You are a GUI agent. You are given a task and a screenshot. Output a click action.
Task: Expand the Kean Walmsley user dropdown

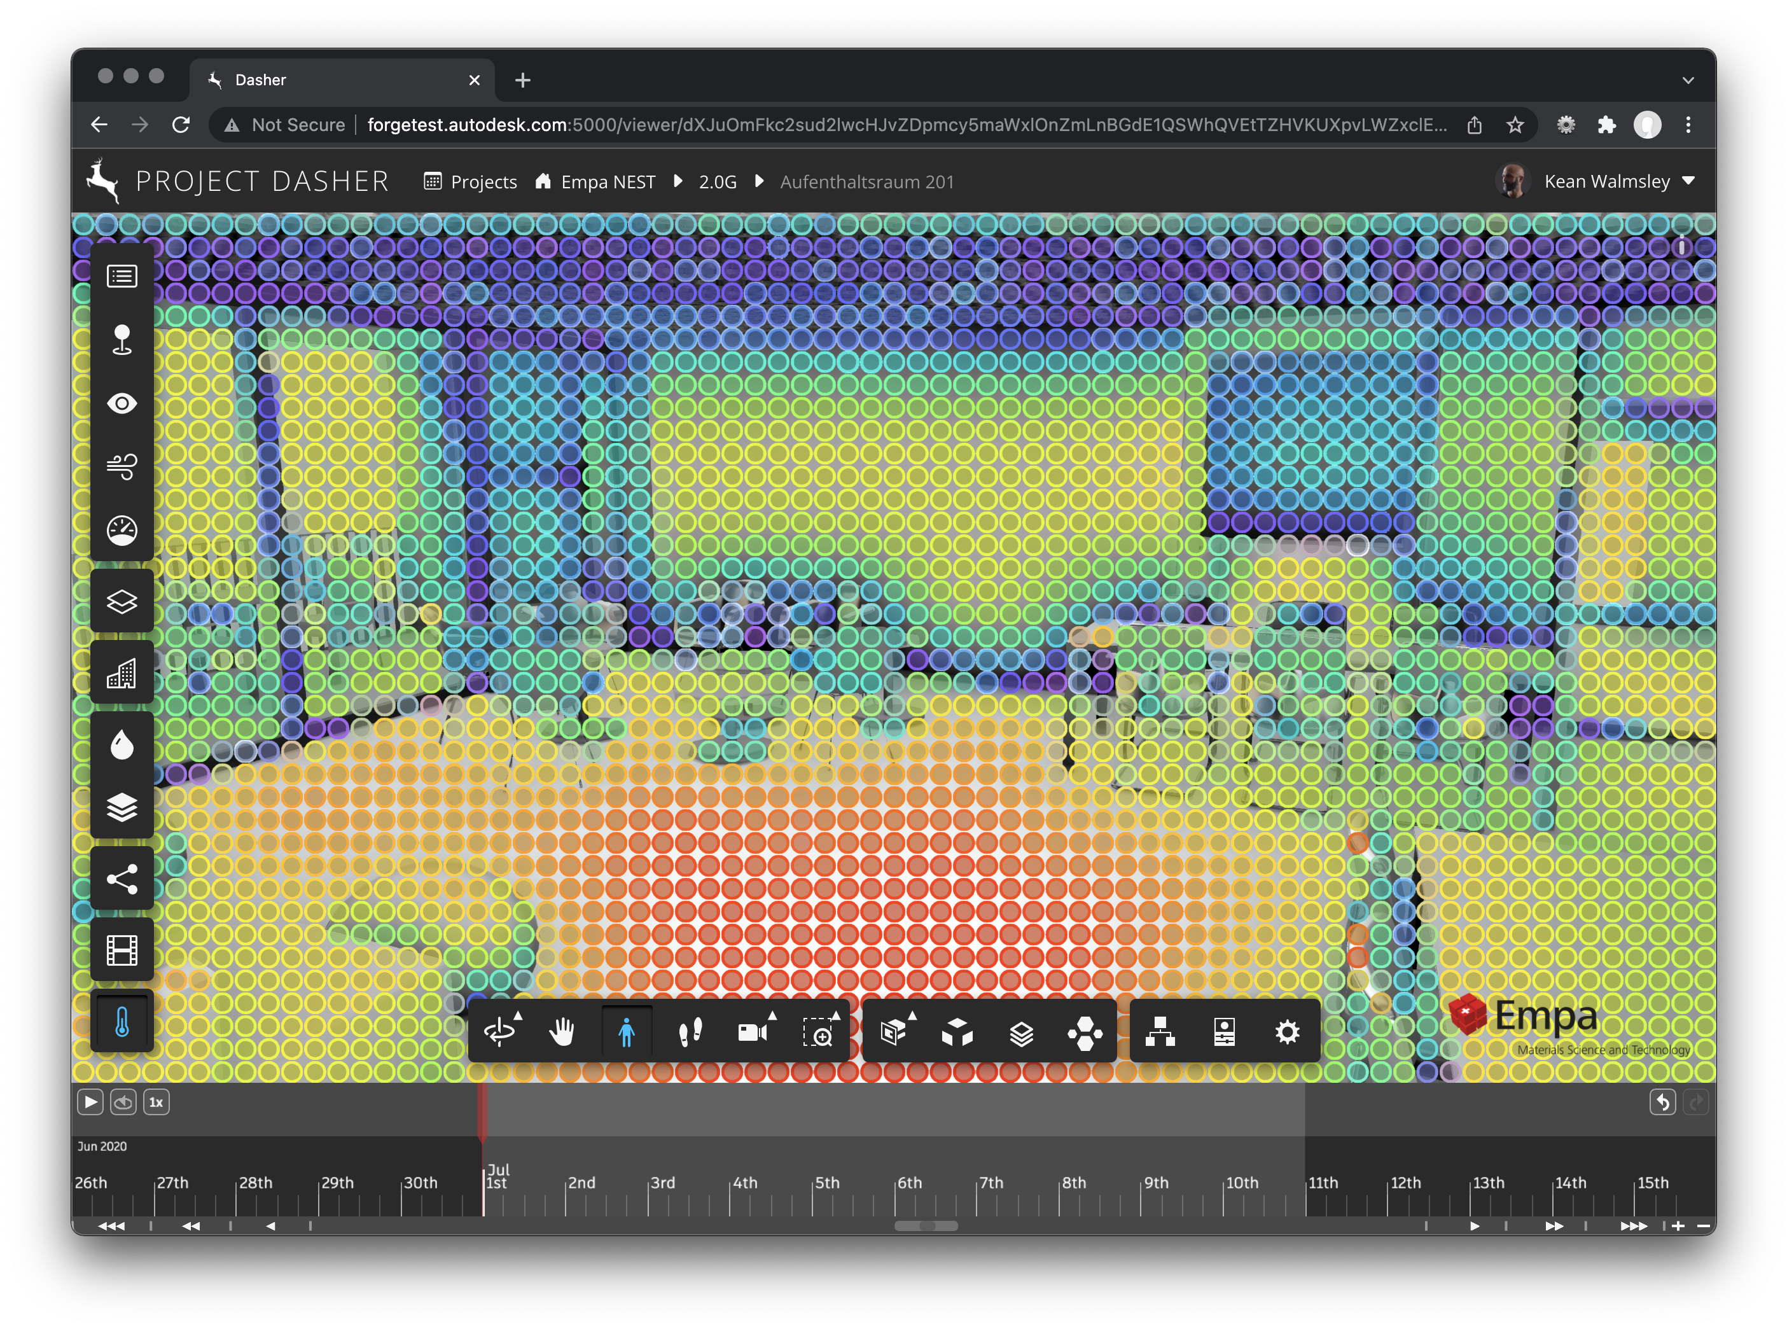coord(1688,181)
